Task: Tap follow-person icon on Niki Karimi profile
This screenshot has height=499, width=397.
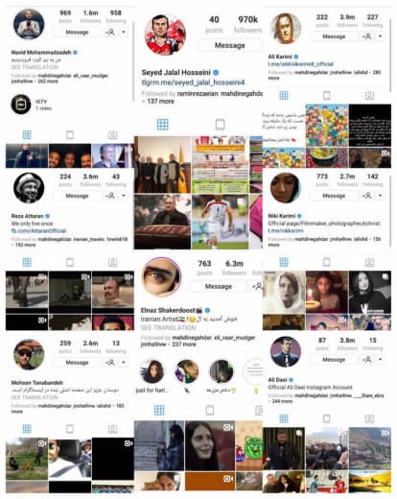Action: [x=367, y=196]
